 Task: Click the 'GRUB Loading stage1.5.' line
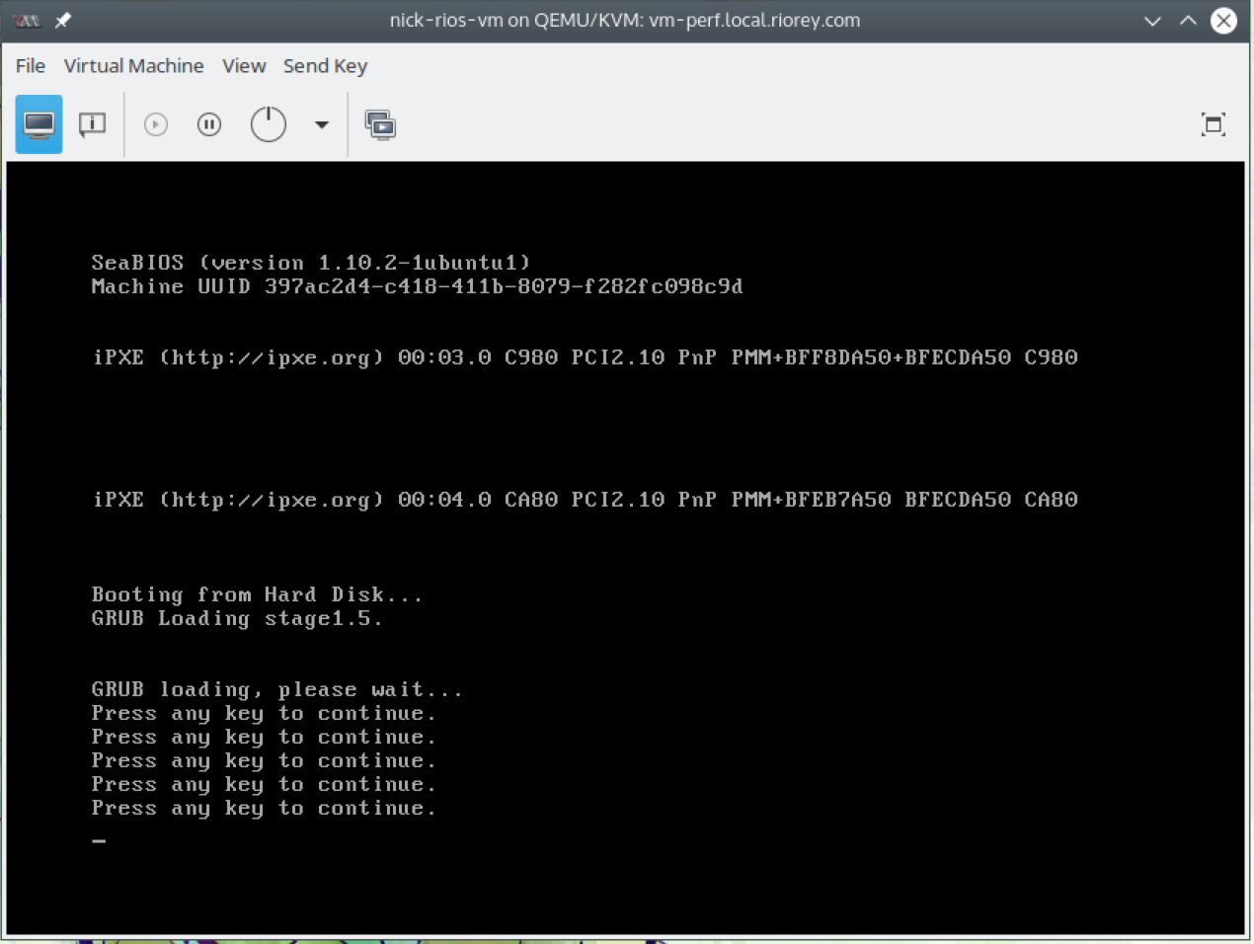click(237, 618)
